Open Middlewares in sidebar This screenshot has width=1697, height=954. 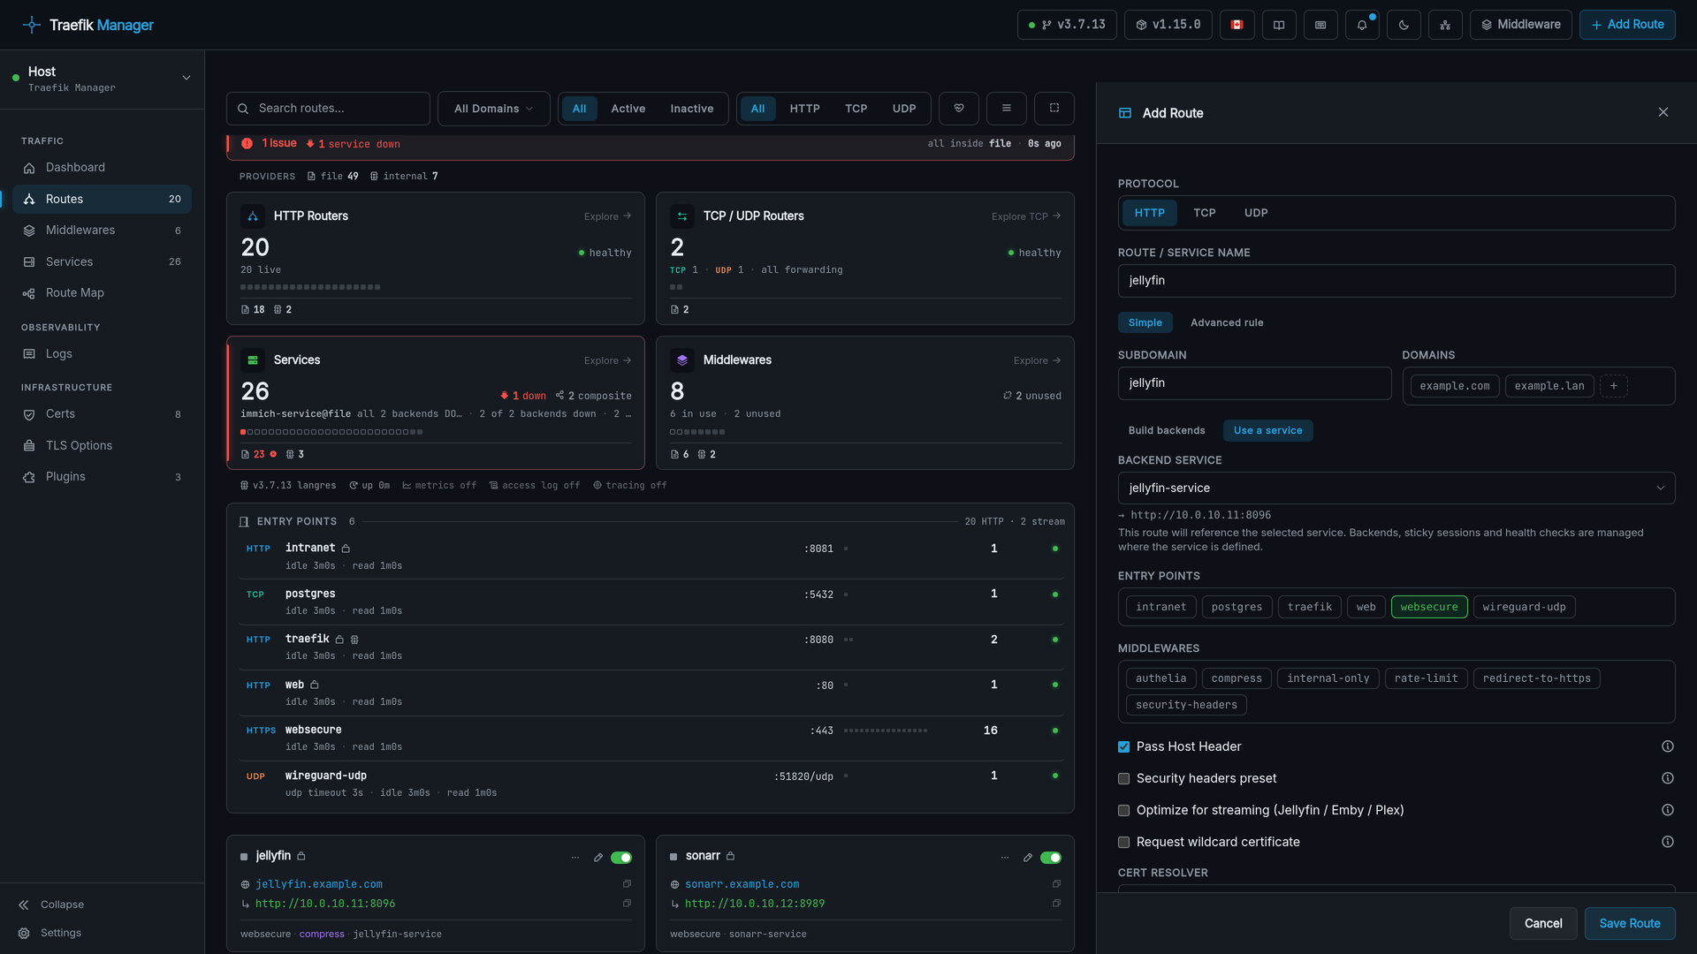click(103, 231)
